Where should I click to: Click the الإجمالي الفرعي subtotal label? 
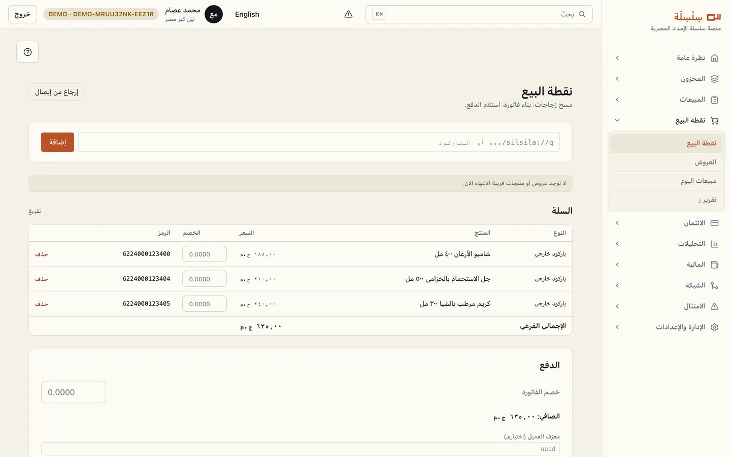pos(543,326)
